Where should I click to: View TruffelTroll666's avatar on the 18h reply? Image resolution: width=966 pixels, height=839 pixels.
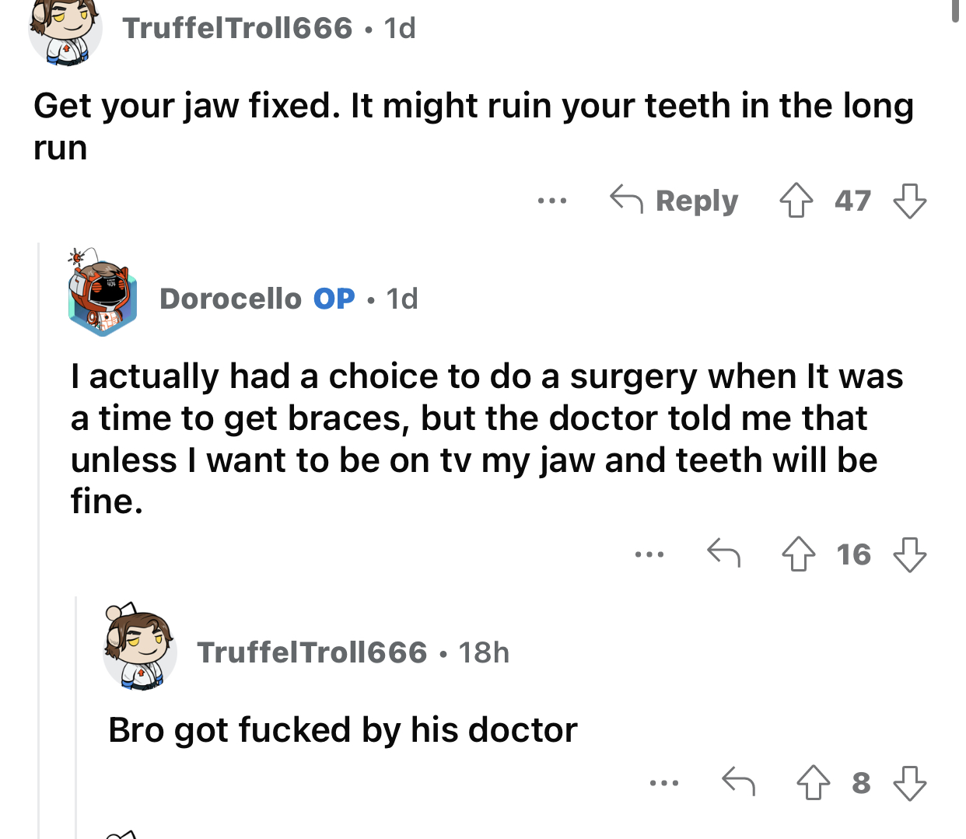tap(139, 645)
